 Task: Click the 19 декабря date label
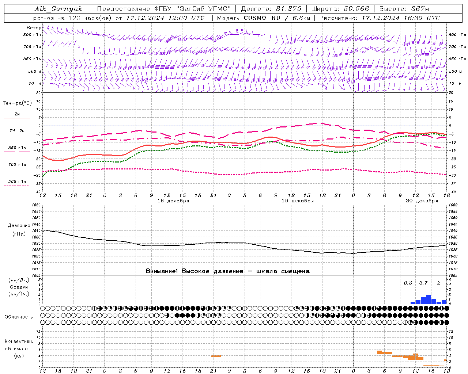tap(298, 201)
